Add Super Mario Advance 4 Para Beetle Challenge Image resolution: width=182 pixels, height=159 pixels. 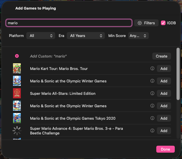(164, 131)
